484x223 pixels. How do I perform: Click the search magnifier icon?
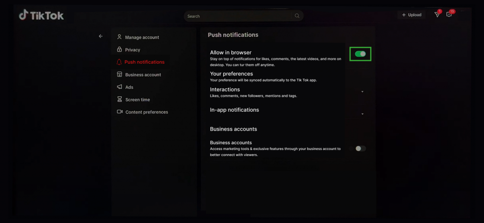pos(297,16)
